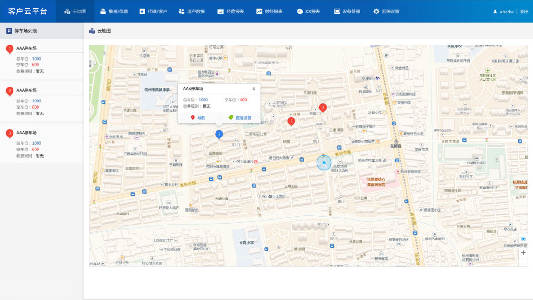Click the 停车场列表 sidebar header text
Viewport: 533px width, 300px height.
click(x=25, y=31)
